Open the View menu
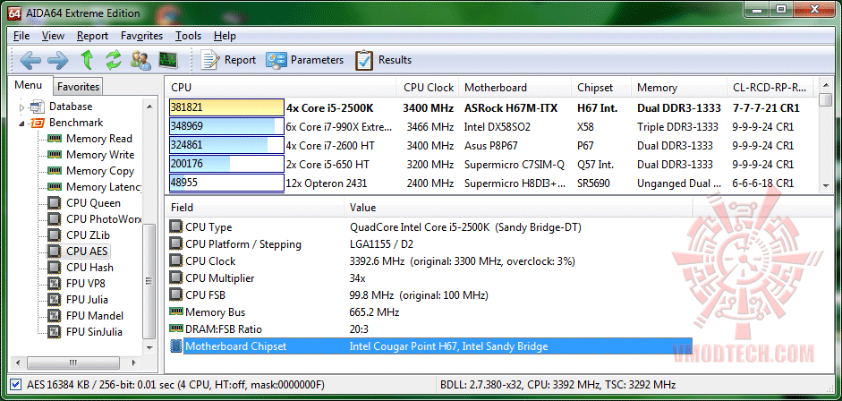 (53, 36)
